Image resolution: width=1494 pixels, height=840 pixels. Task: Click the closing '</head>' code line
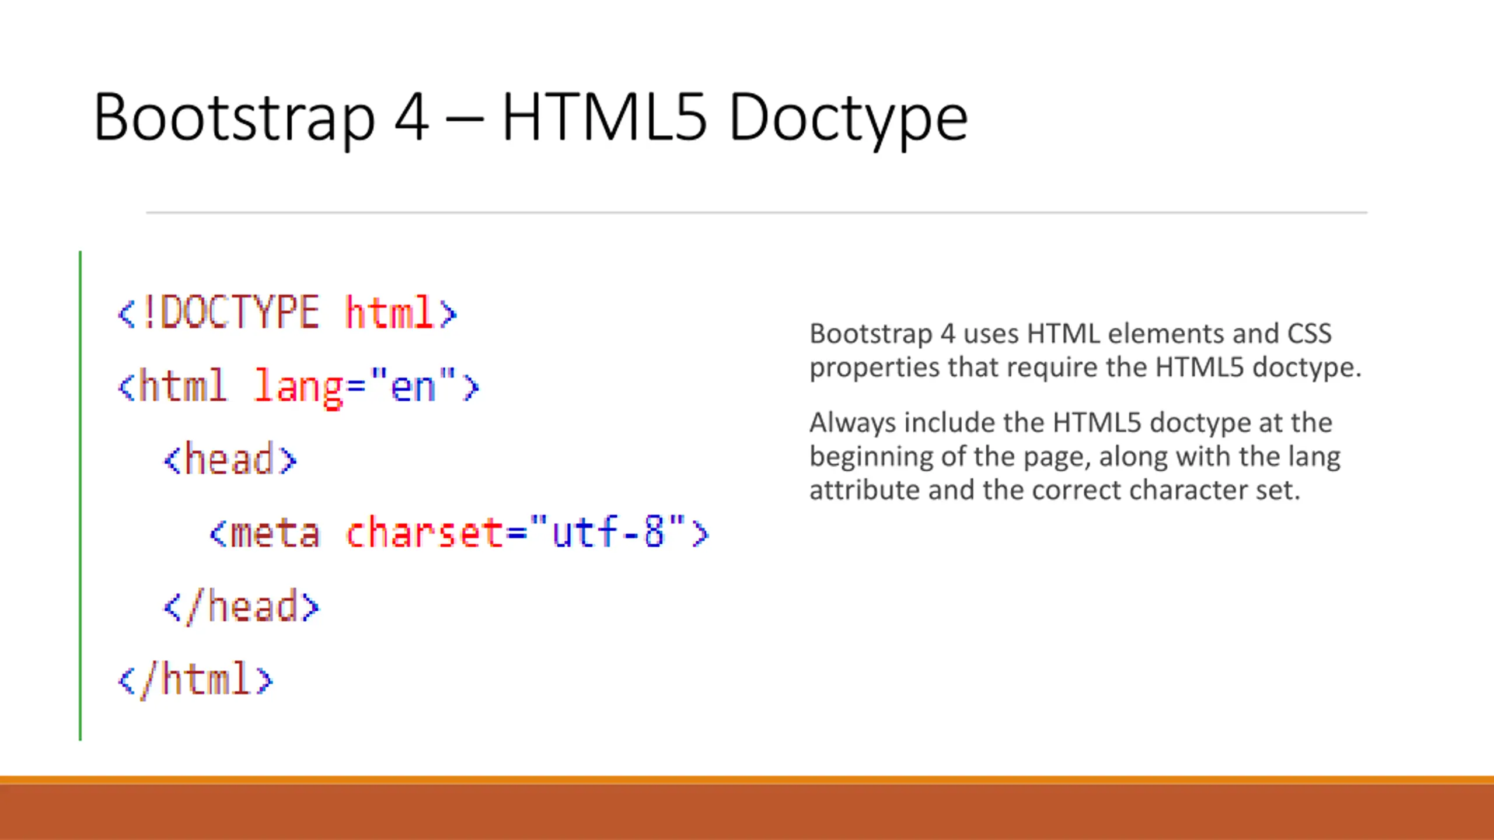pos(241,607)
